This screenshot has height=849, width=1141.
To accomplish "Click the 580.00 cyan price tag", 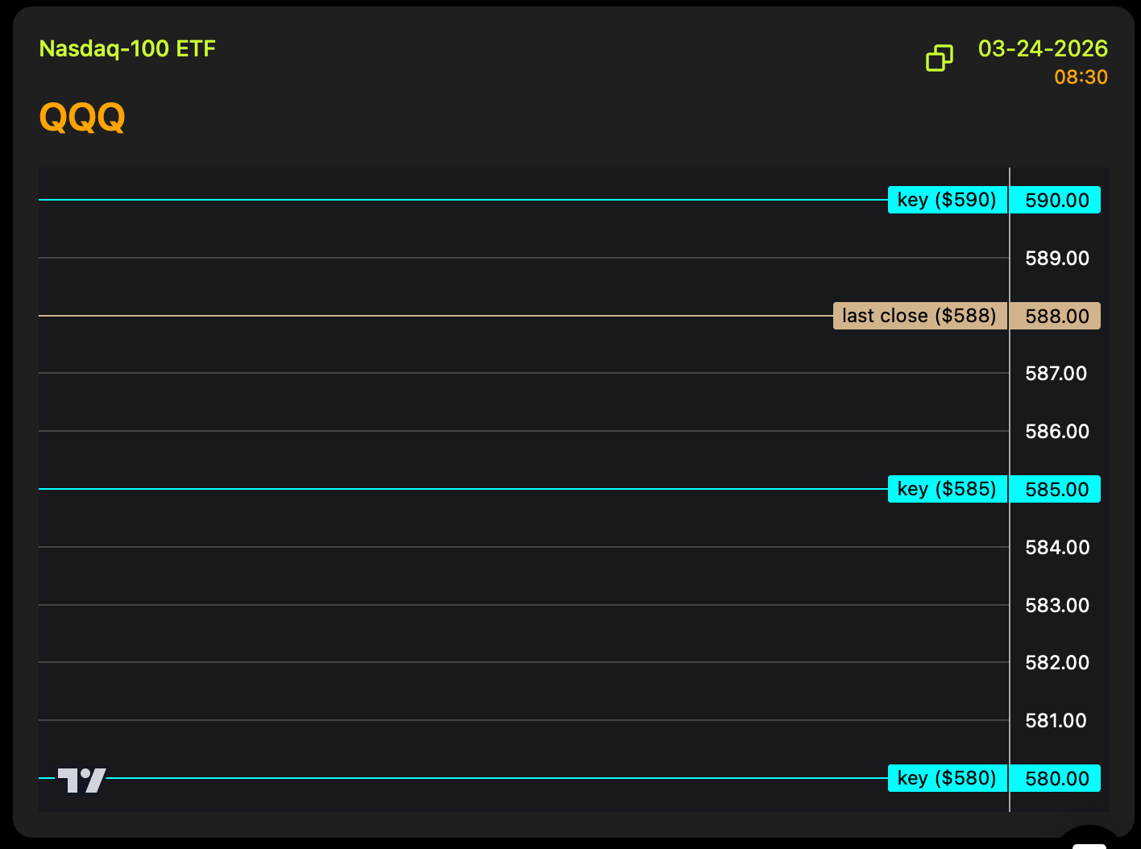I will (1056, 779).
